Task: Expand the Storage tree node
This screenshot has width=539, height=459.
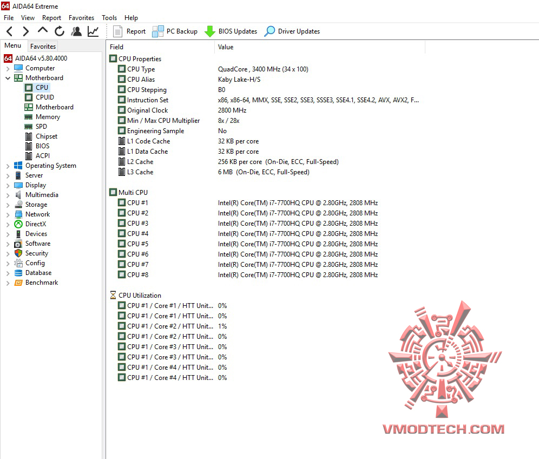Action: [x=8, y=205]
